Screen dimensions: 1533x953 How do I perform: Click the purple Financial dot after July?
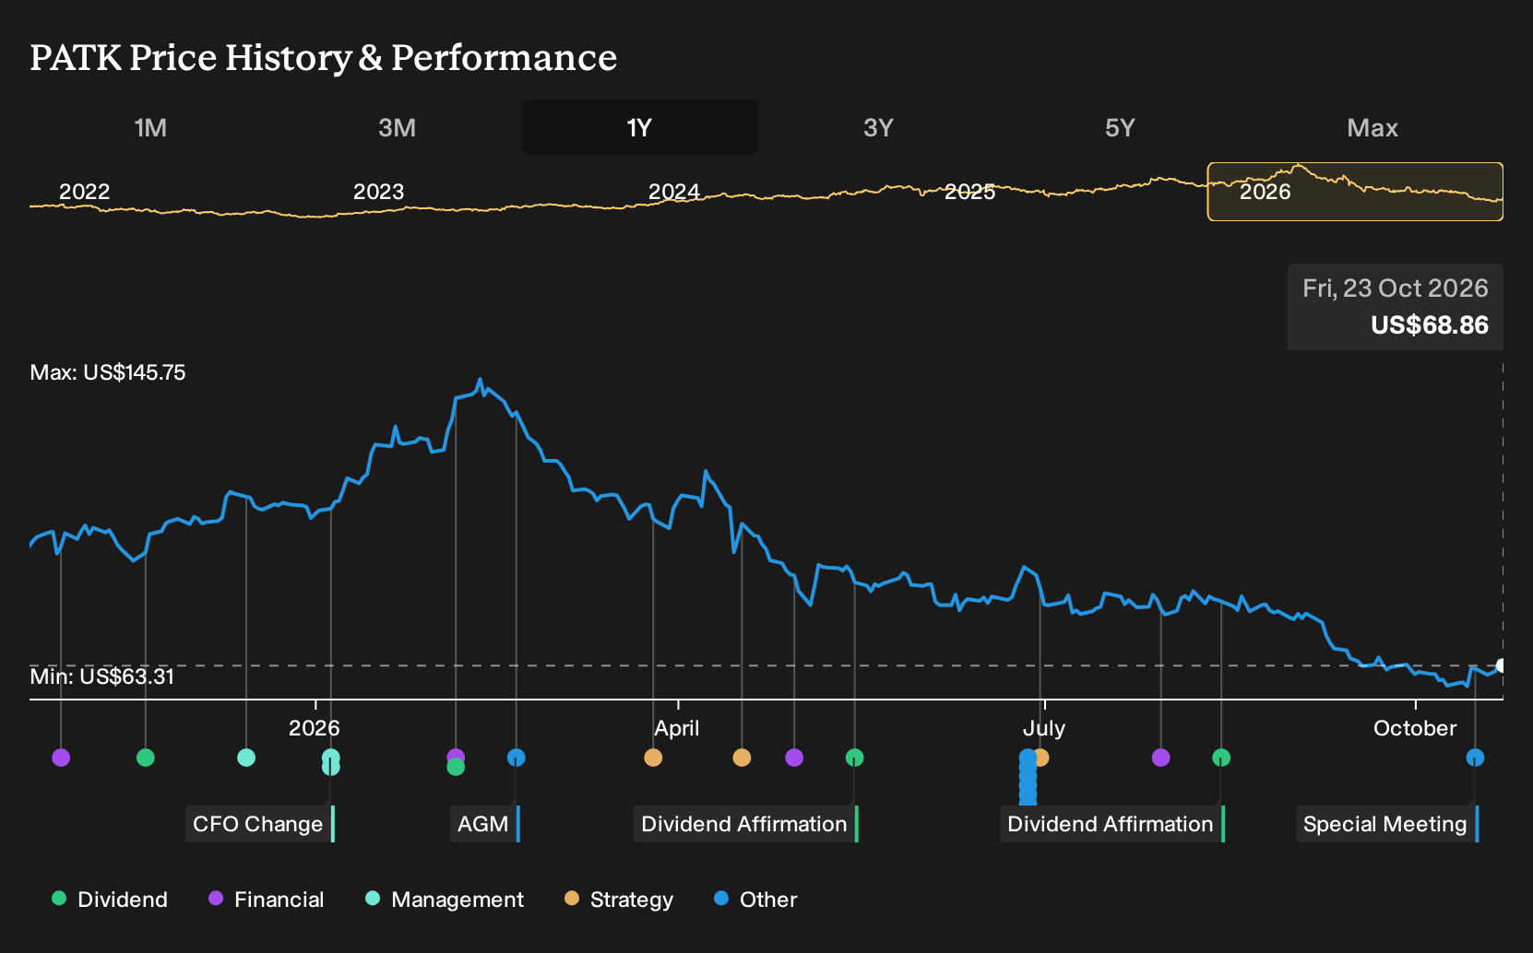[1161, 758]
